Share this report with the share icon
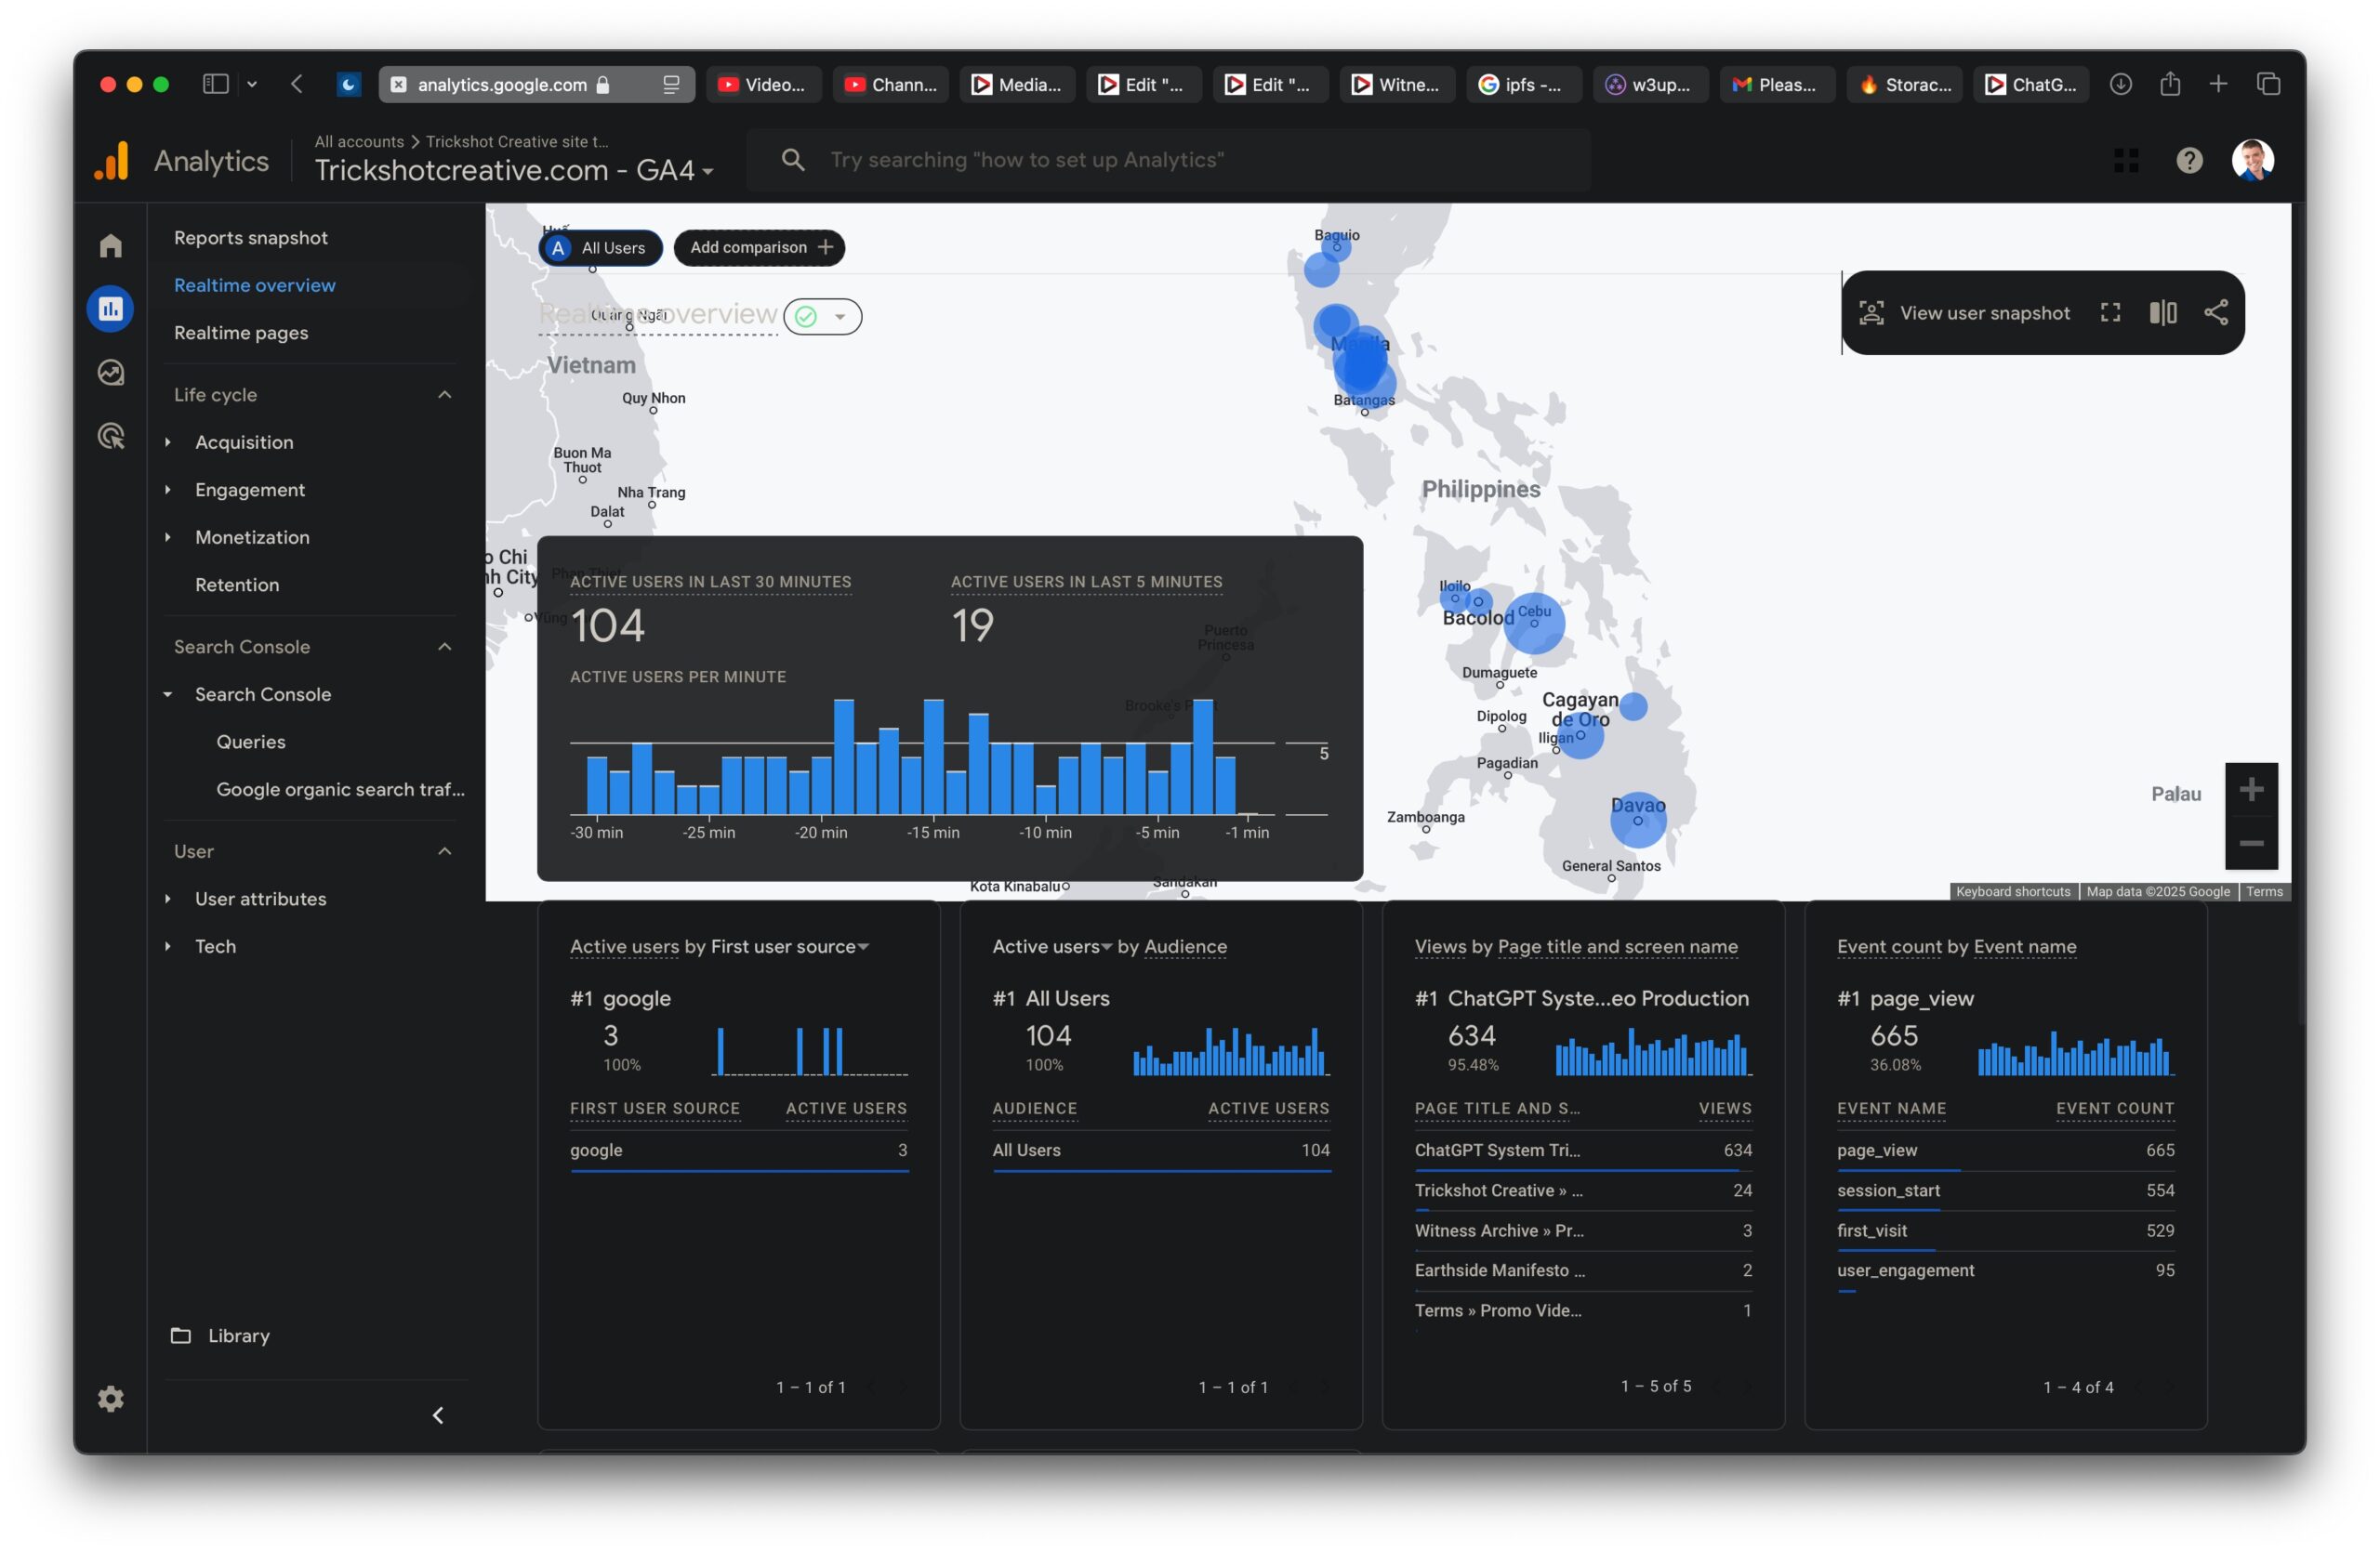2380x1552 pixels. (x=2216, y=313)
